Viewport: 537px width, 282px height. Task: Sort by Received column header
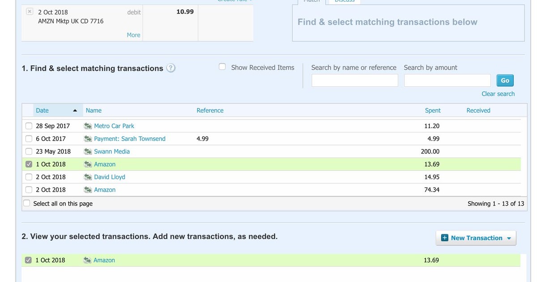point(478,111)
